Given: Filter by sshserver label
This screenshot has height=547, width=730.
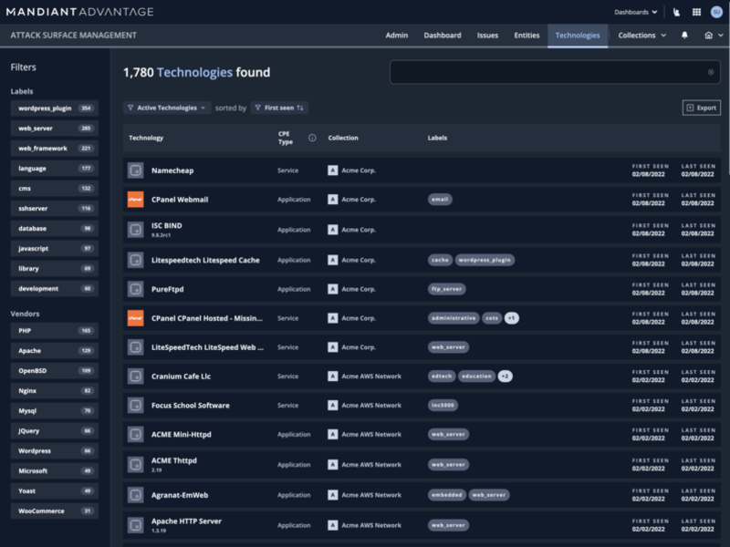Looking at the screenshot, I should click(x=55, y=209).
